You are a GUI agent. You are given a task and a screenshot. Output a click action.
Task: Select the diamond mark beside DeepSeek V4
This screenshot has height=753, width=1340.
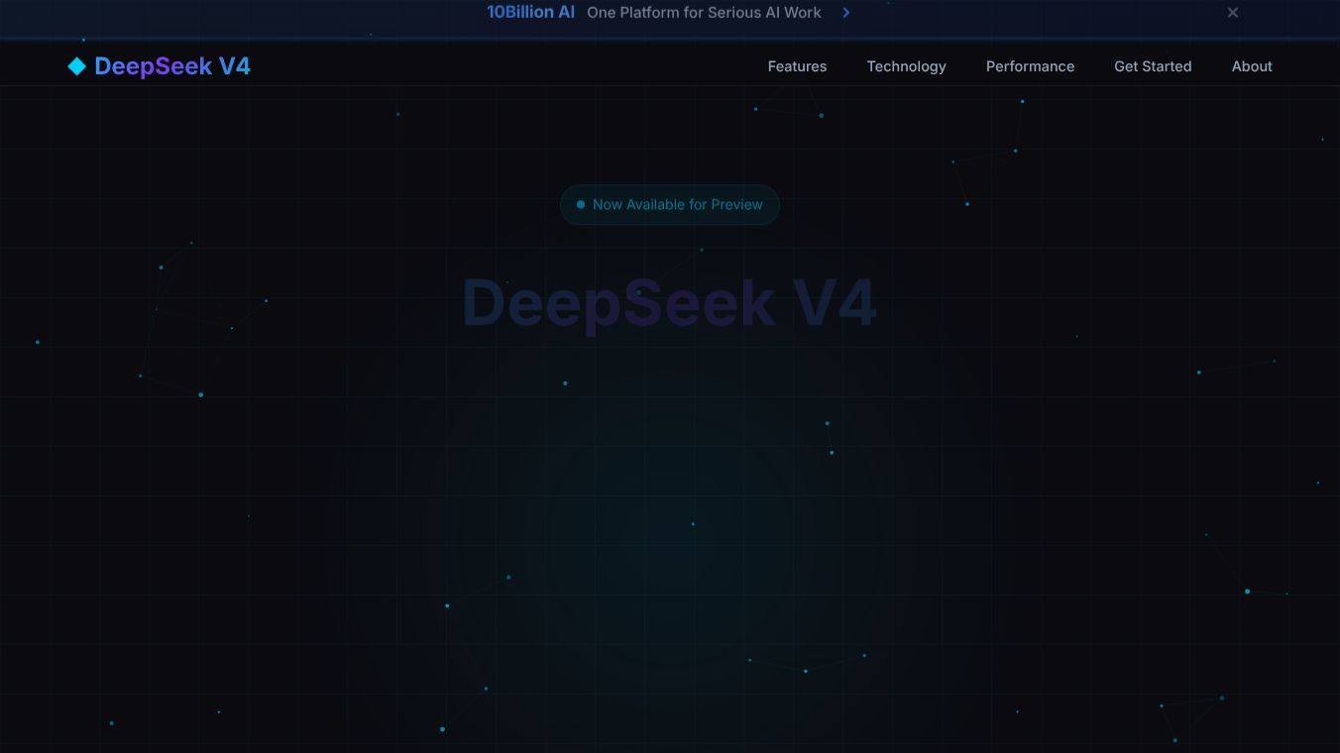[76, 65]
